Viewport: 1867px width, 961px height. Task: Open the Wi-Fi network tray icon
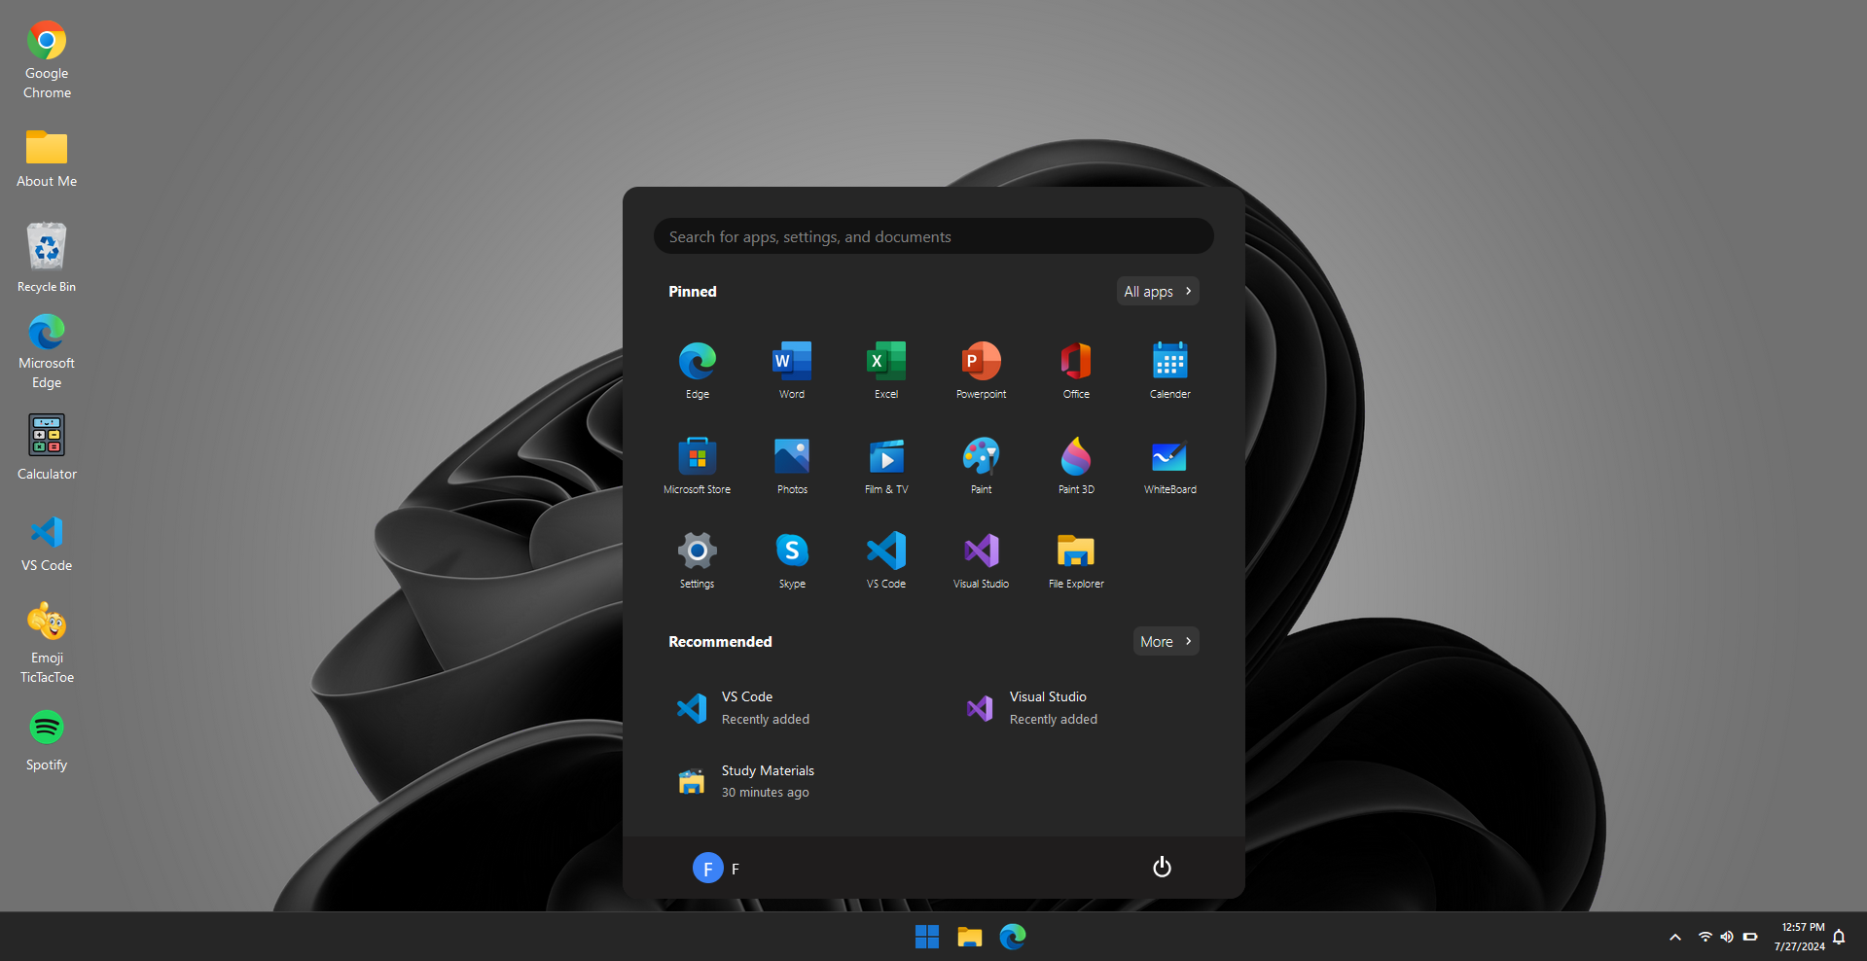[x=1705, y=937]
